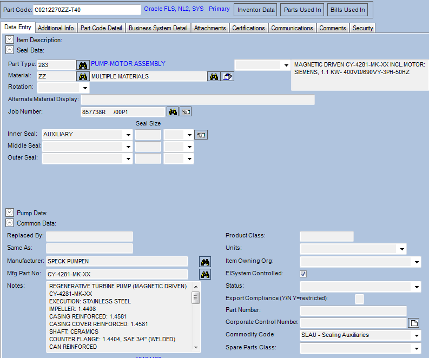Open dropdown right of PUMP-MOTOR ASSEMBLY
Viewport: 429px width, 358px height.
tap(286, 65)
